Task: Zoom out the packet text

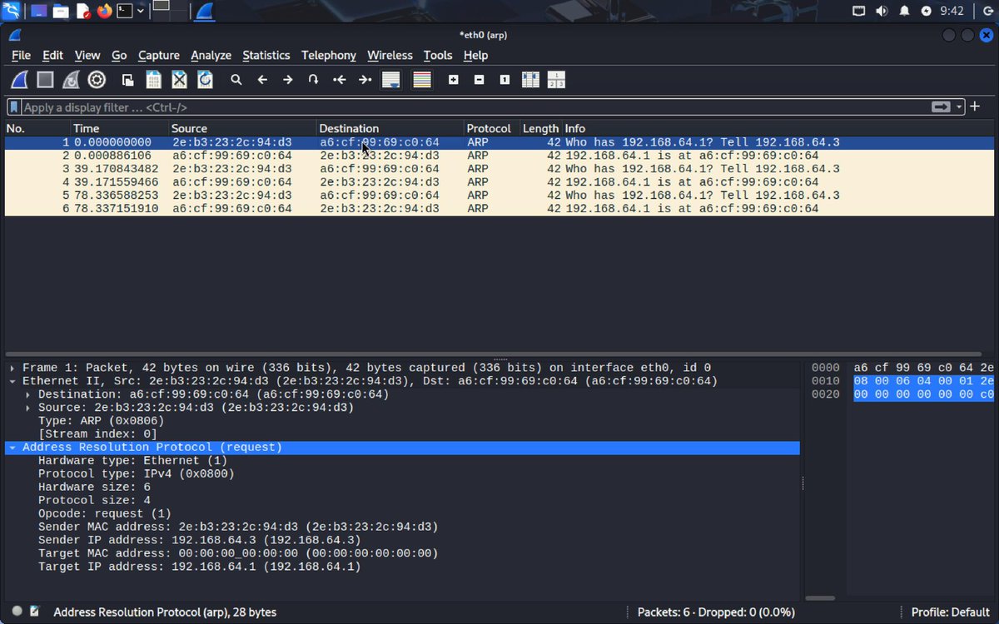Action: pyautogui.click(x=479, y=80)
